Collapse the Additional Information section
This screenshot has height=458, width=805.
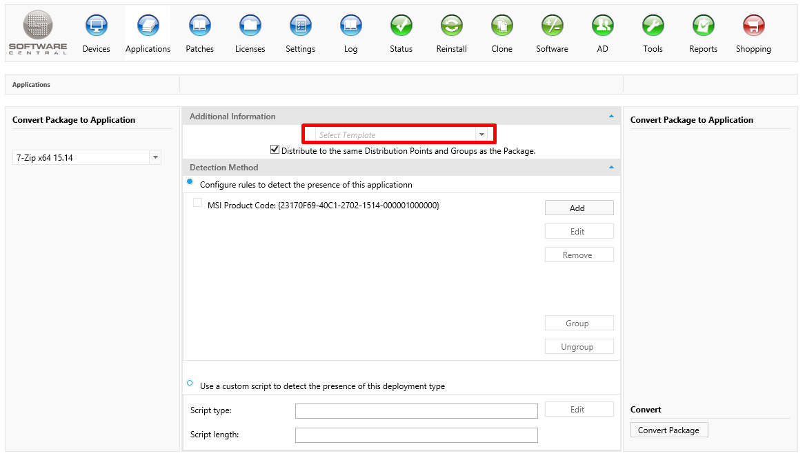point(611,117)
